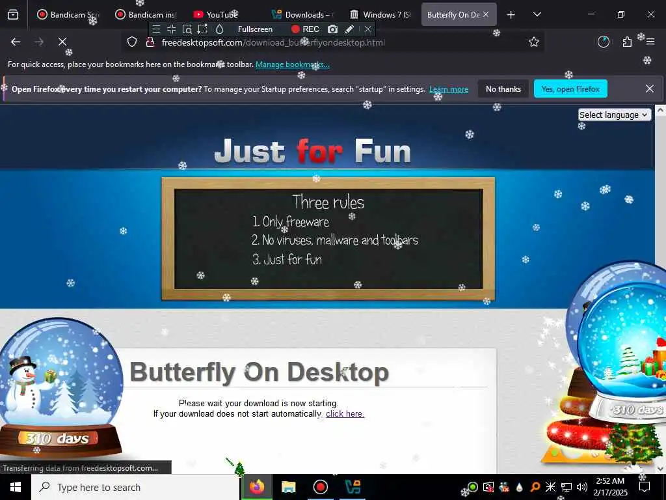Open the Windows Start menu

(x=16, y=487)
